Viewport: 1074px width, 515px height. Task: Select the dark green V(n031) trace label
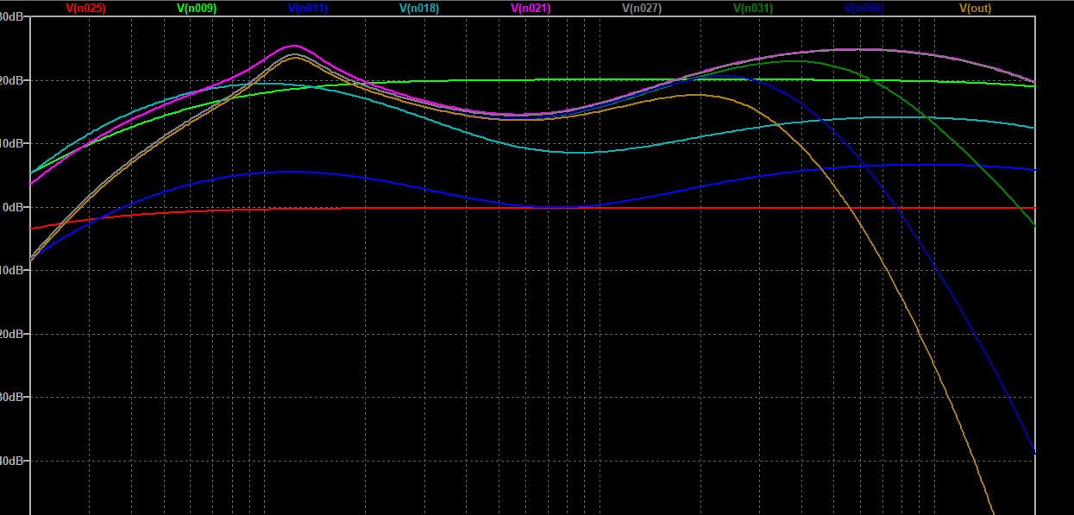coord(753,8)
